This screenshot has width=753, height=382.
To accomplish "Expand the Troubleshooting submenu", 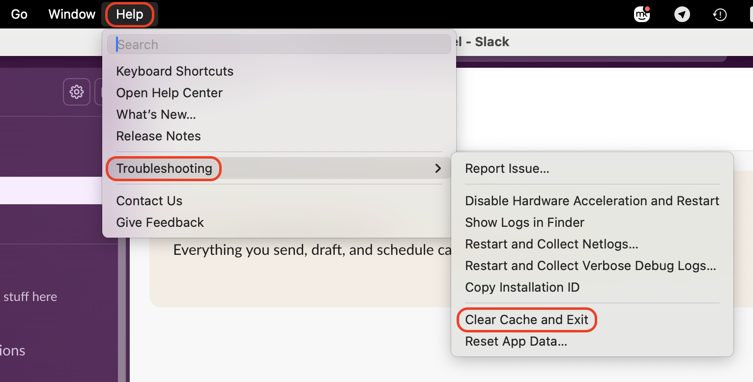I will [x=164, y=168].
